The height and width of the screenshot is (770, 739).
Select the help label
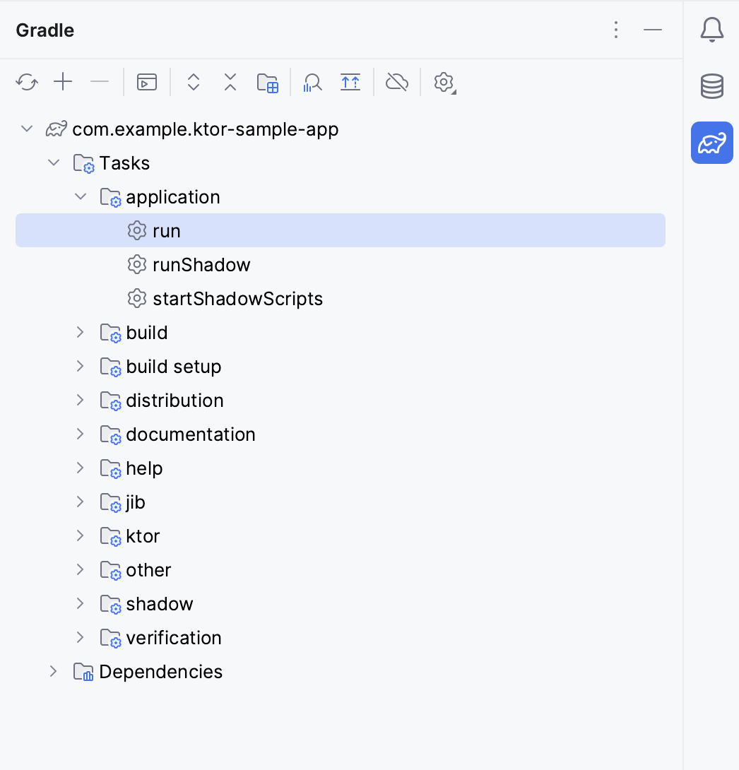click(144, 468)
